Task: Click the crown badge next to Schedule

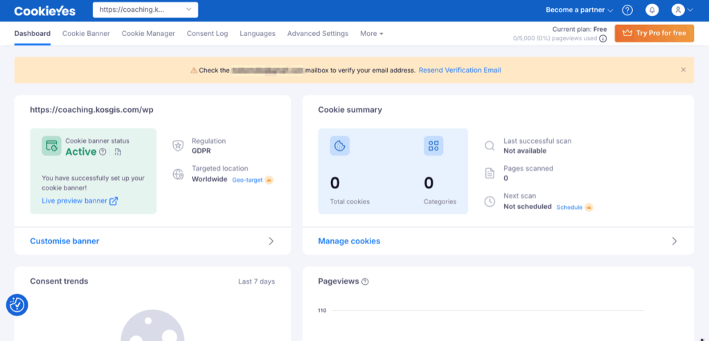Action: point(589,208)
